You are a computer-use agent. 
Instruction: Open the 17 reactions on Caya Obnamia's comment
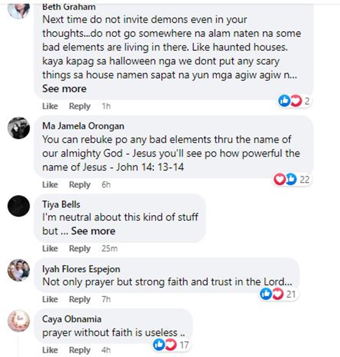tap(172, 345)
